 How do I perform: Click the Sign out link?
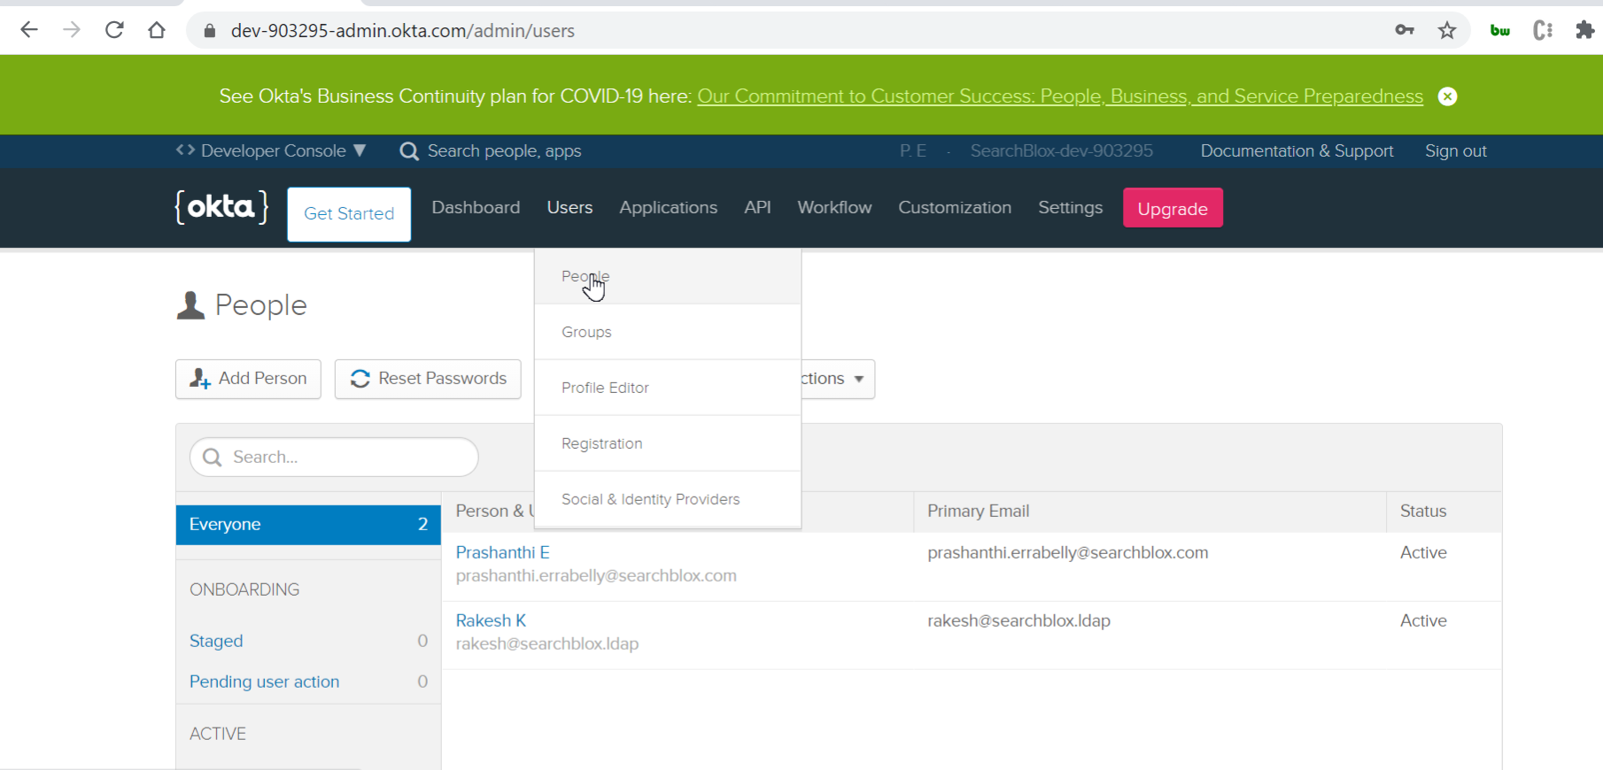(x=1455, y=150)
